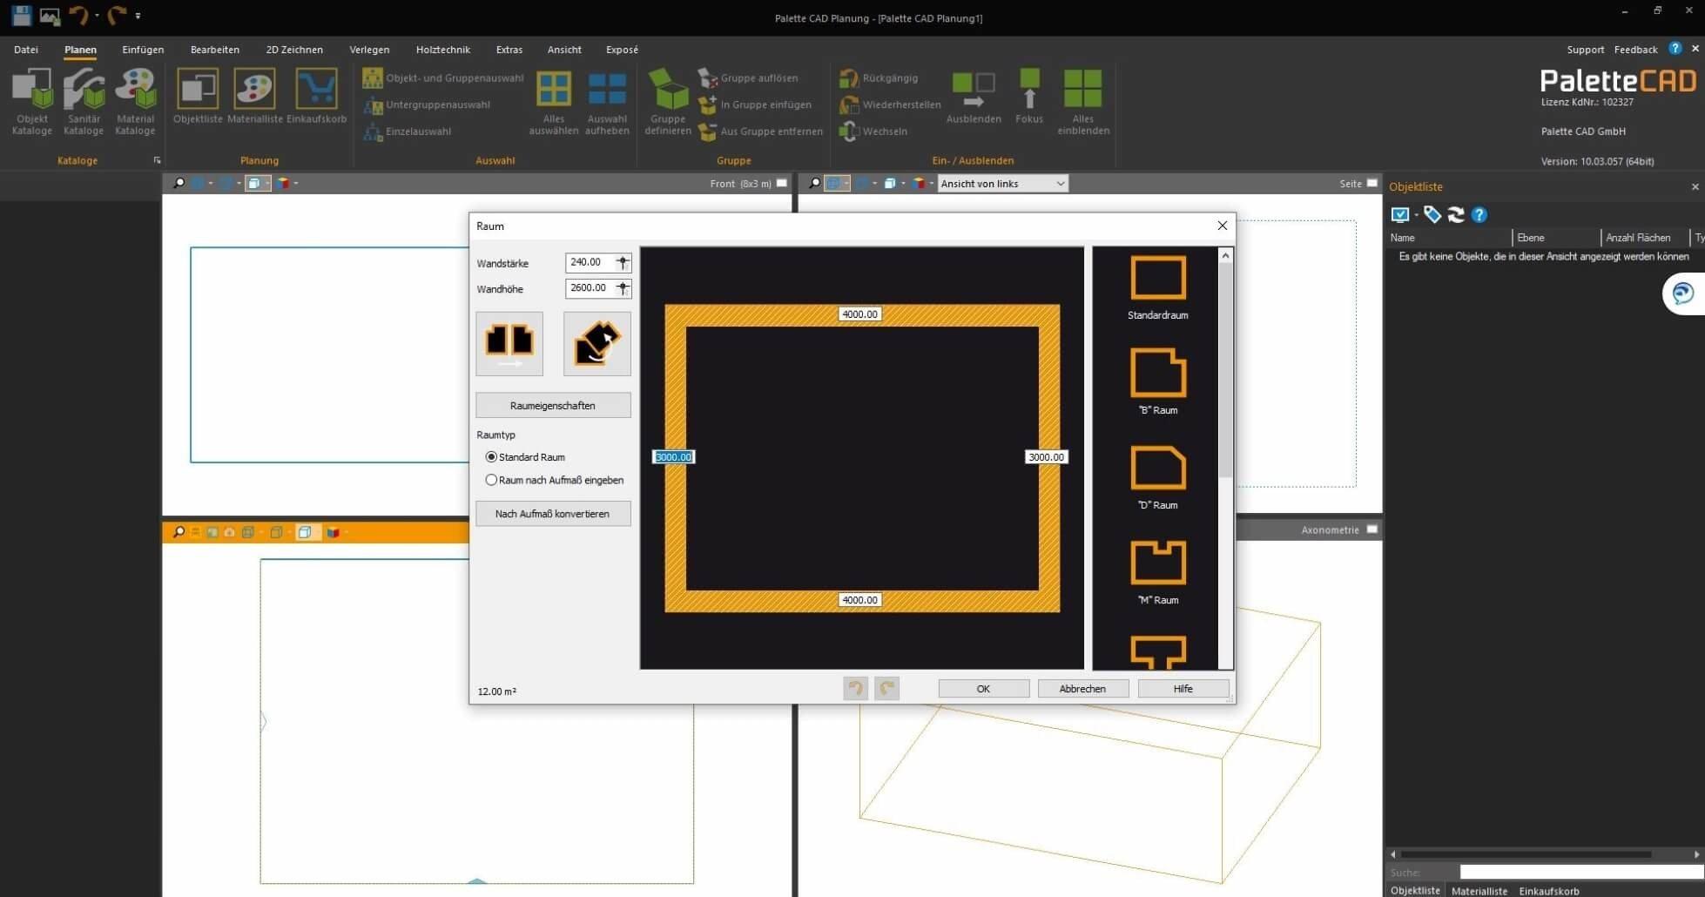Activate Fokus in the Ein-/Ausblenden group

point(1029,96)
